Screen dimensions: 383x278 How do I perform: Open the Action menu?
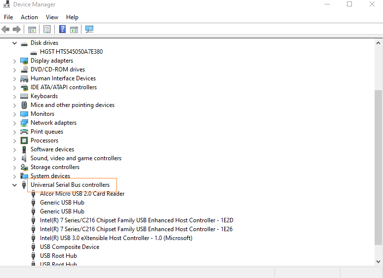[29, 17]
